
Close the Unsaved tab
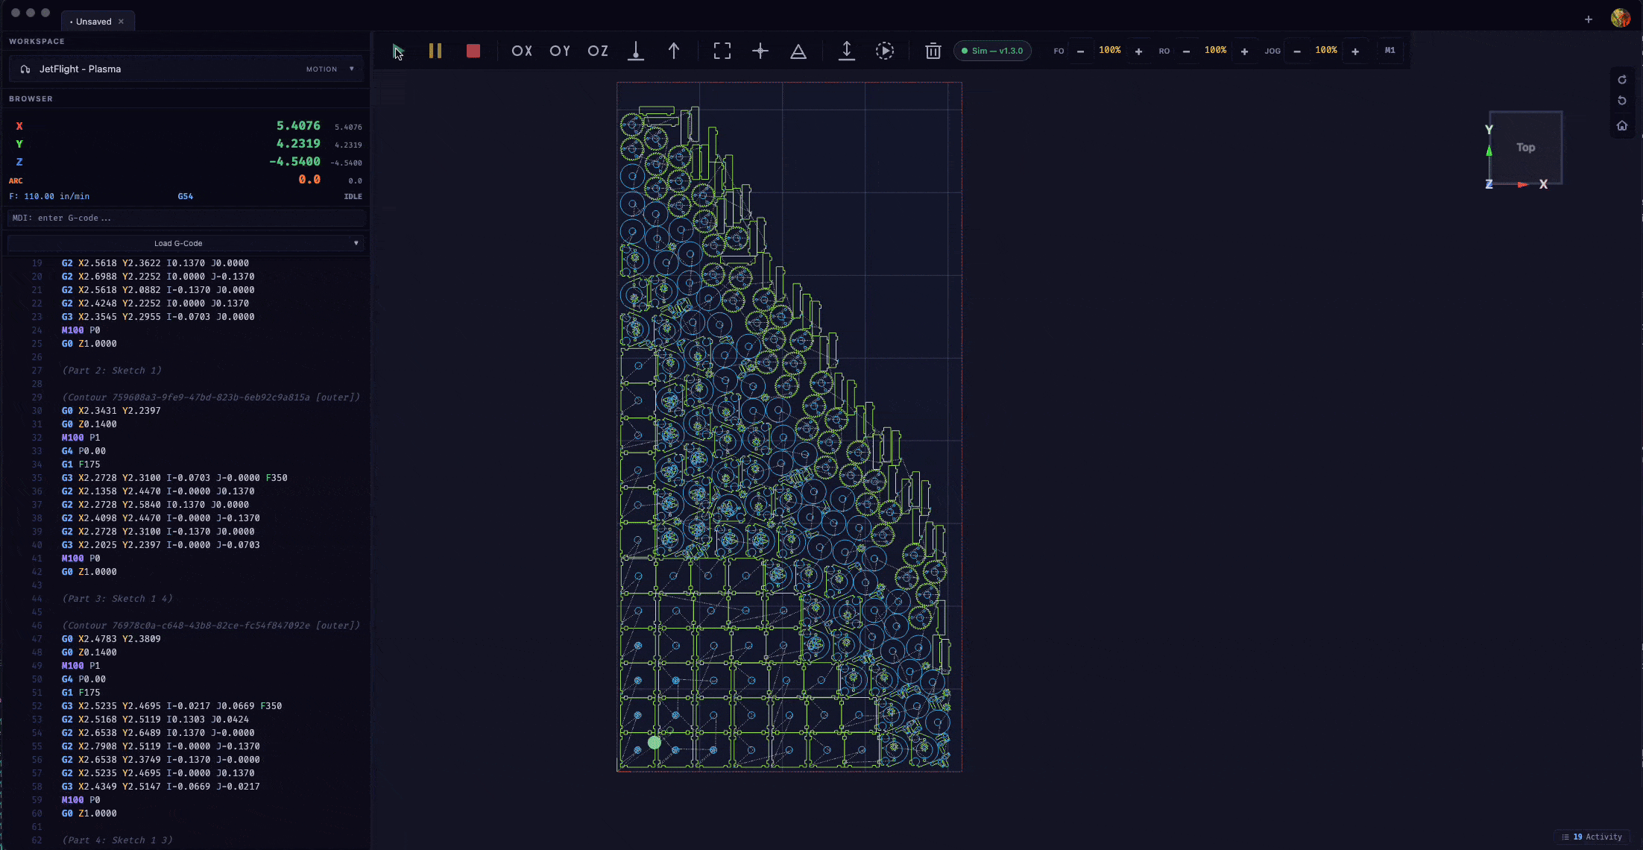coord(121,22)
